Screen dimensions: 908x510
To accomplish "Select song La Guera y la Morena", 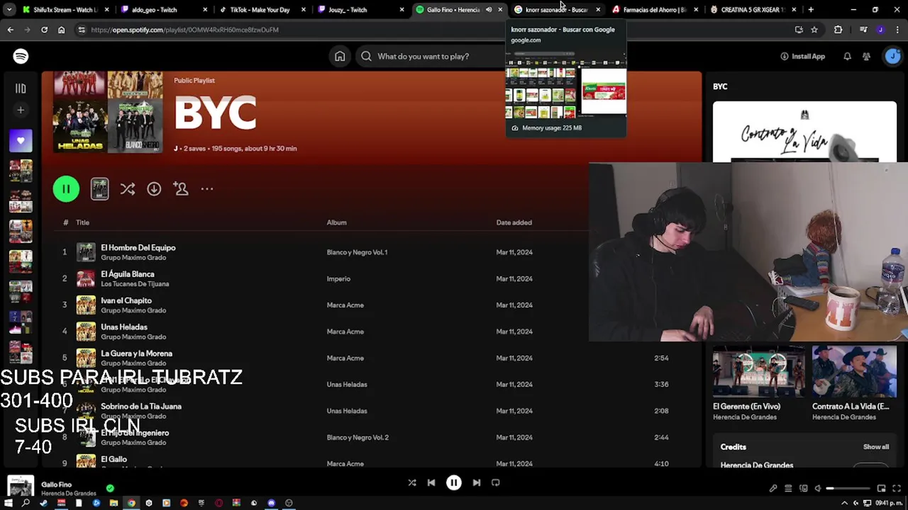I will [x=136, y=353].
